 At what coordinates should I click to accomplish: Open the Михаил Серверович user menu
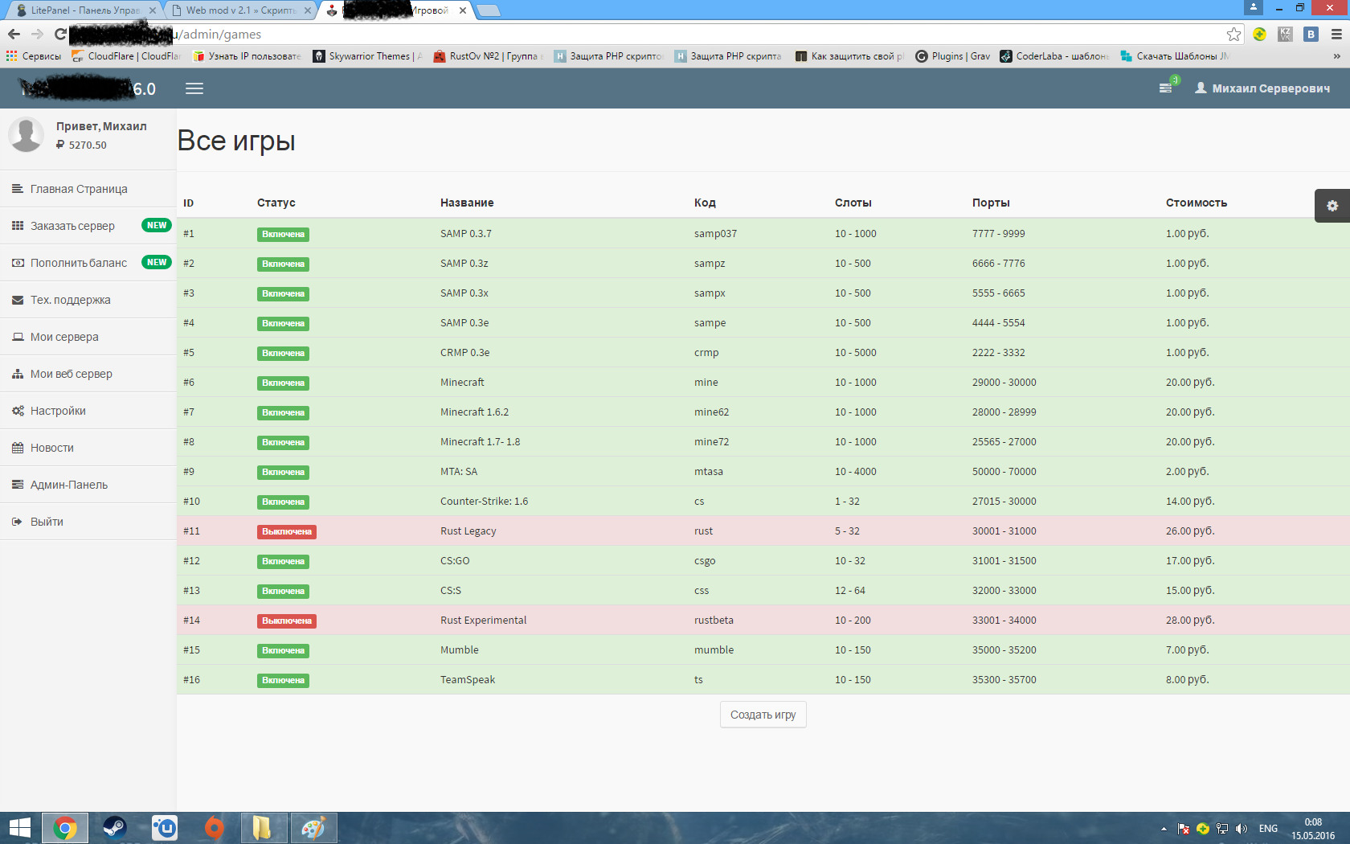1262,88
